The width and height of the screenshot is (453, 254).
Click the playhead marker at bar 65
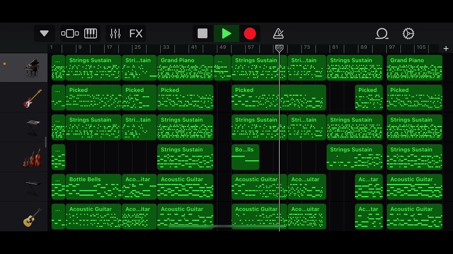click(x=279, y=48)
